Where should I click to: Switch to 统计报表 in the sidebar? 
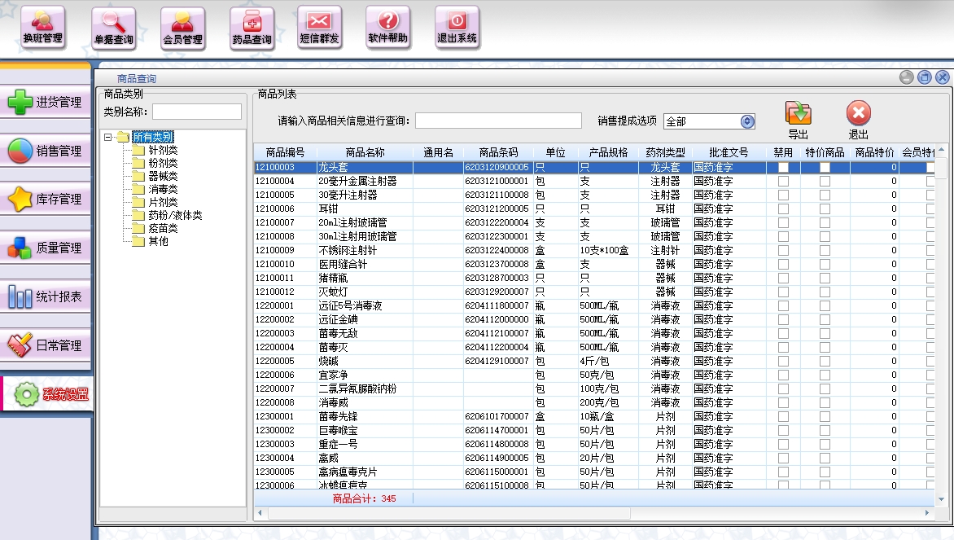(x=46, y=296)
